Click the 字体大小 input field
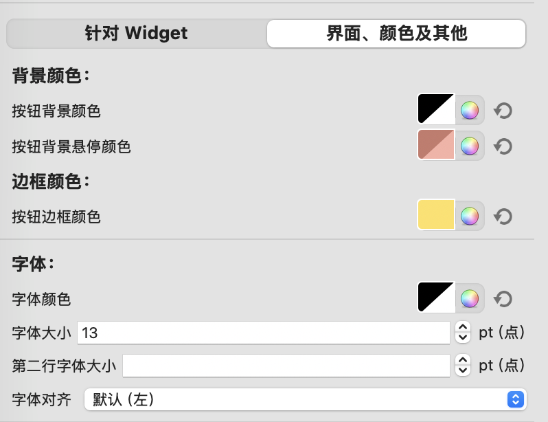Screen dimensions: 548x422 click(x=264, y=333)
